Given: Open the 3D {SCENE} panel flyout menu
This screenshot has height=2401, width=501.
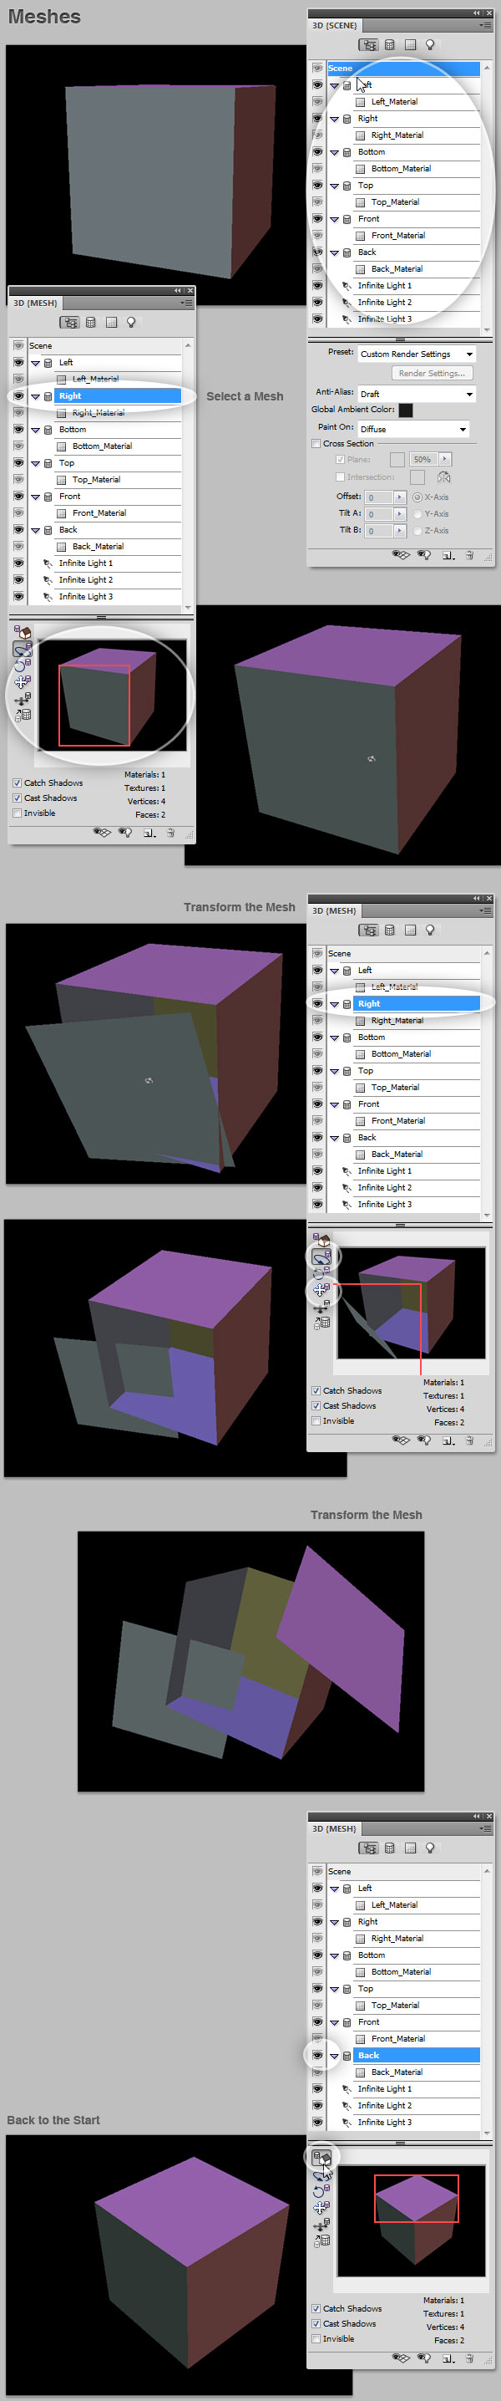Looking at the screenshot, I should 484,26.
